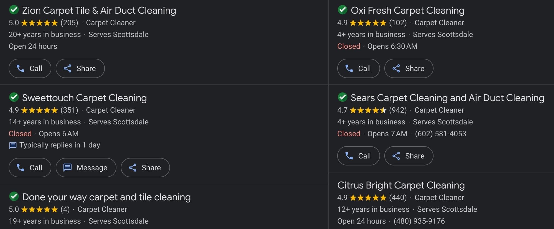The width and height of the screenshot is (554, 229).
Task: Share the Zion Carpet Tile listing
Action: 80,68
